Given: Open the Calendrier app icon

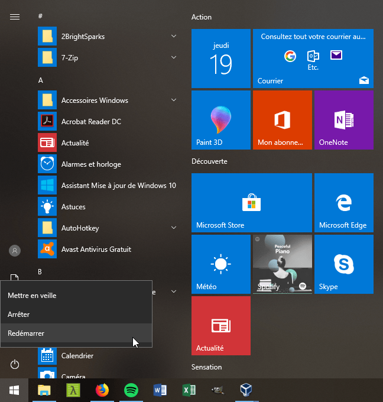Looking at the screenshot, I should pos(47,356).
